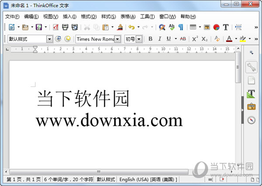This screenshot has height=186, width=262.
Task: Click the Redo arrow icon
Action: pyautogui.click(x=145, y=27)
